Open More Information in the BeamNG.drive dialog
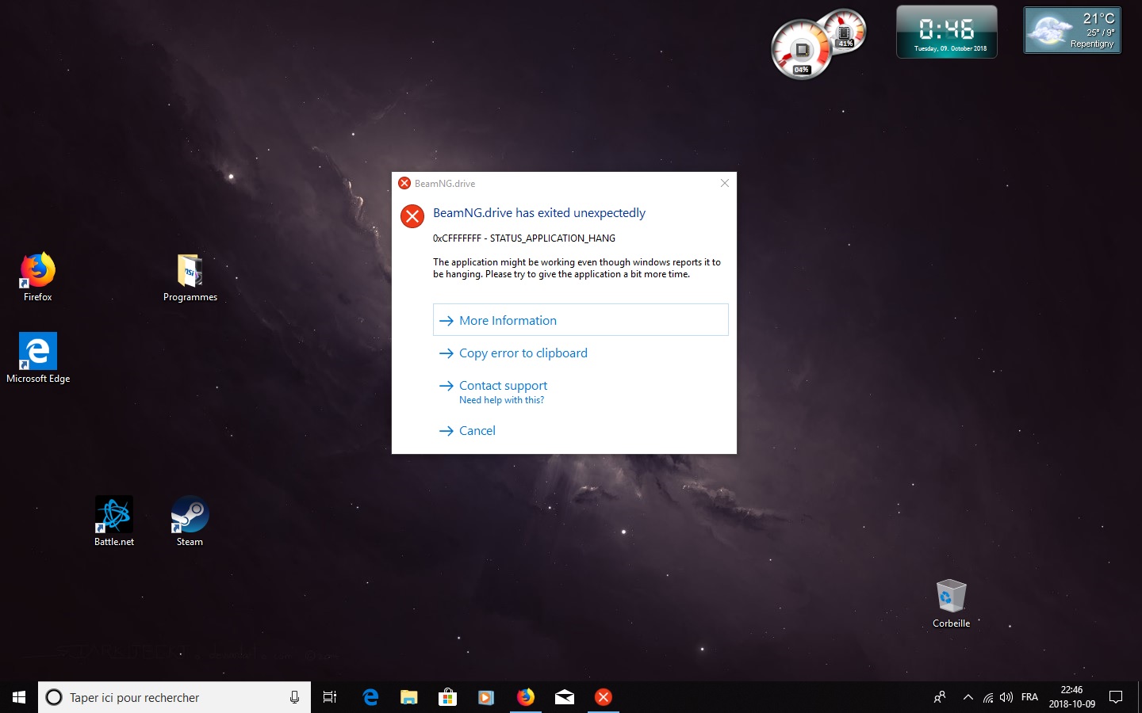 (581, 320)
